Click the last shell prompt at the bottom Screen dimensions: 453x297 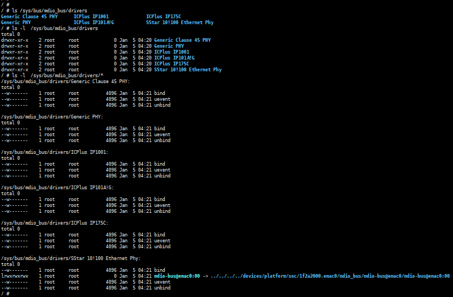tap(5, 294)
